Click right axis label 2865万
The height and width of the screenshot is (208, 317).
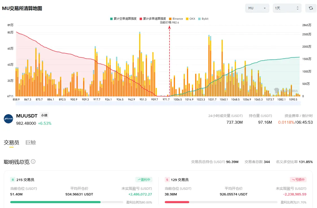(x=307, y=25)
